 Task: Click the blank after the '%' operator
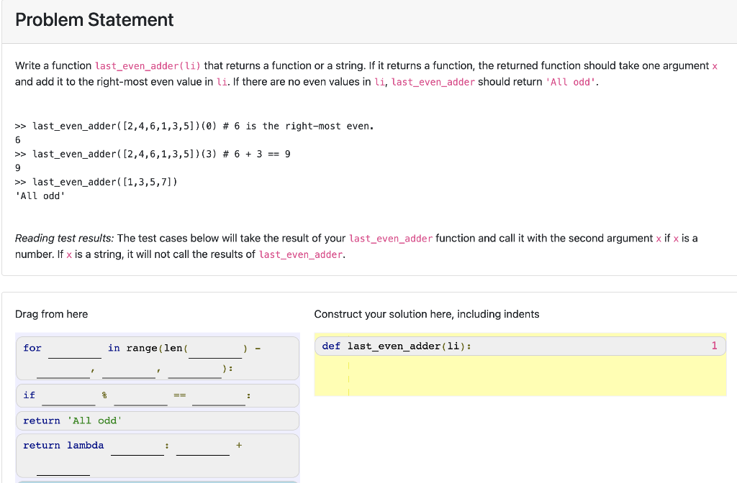pyautogui.click(x=140, y=397)
